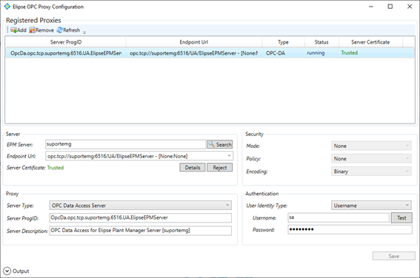Click the Elipse app icon in title bar

(7, 7)
